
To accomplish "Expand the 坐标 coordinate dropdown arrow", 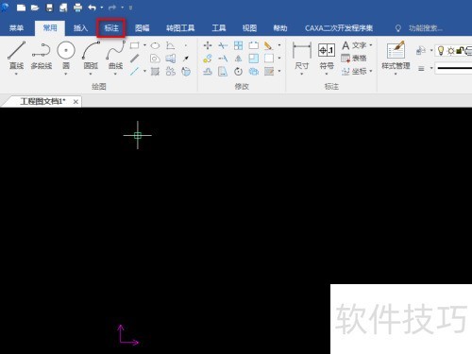I will coord(371,71).
